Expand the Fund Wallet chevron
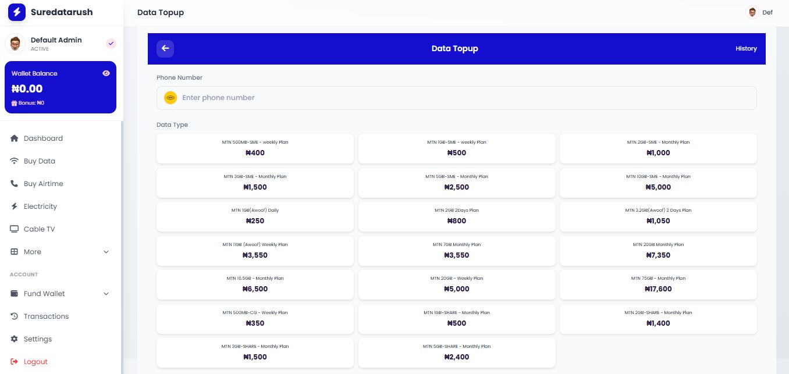The width and height of the screenshot is (789, 374). pyautogui.click(x=106, y=294)
